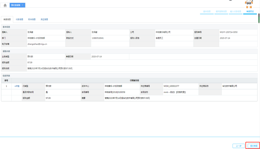Dismiss the customer service mascot with its X
Viewport: 260px width, 149px height.
tap(252, 1)
